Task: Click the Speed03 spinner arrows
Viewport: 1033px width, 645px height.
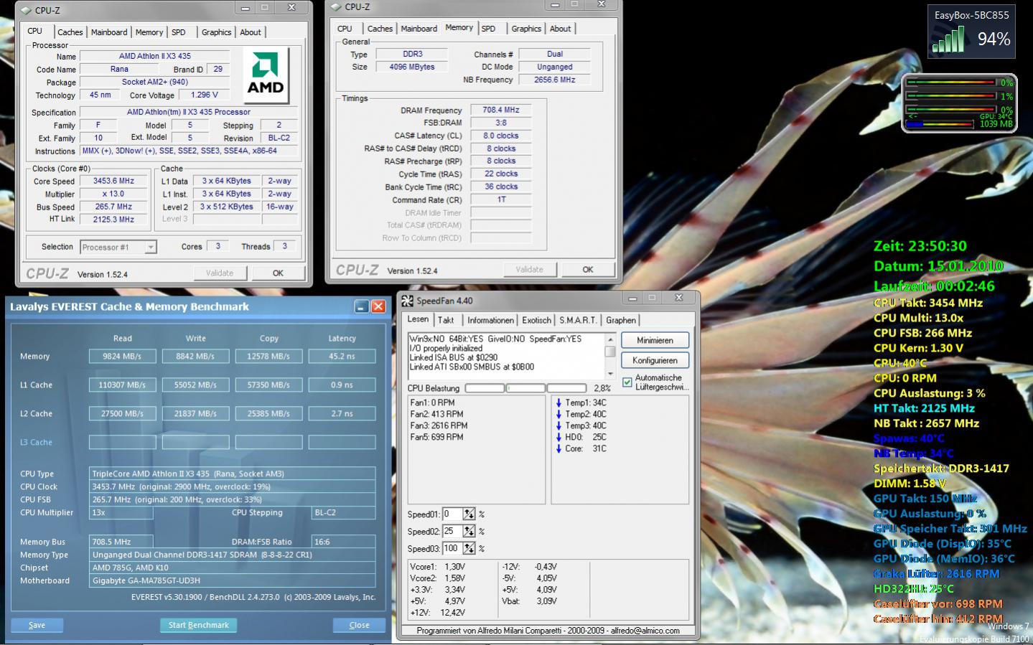Action: pos(469,549)
